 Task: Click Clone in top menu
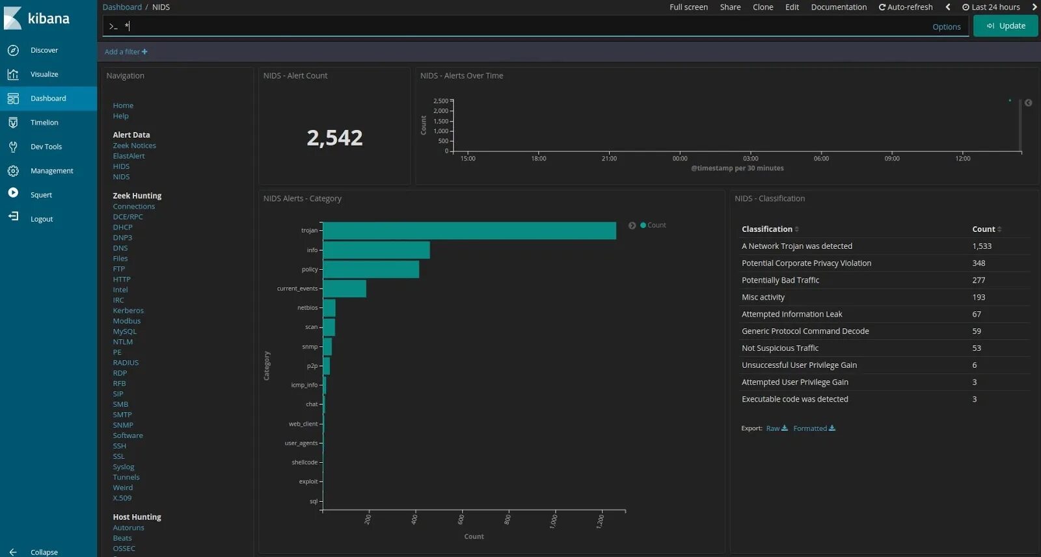coord(763,7)
